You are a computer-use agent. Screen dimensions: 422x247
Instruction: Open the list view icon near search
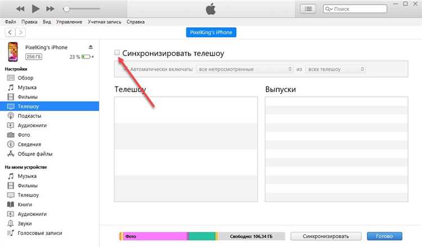click(x=308, y=9)
